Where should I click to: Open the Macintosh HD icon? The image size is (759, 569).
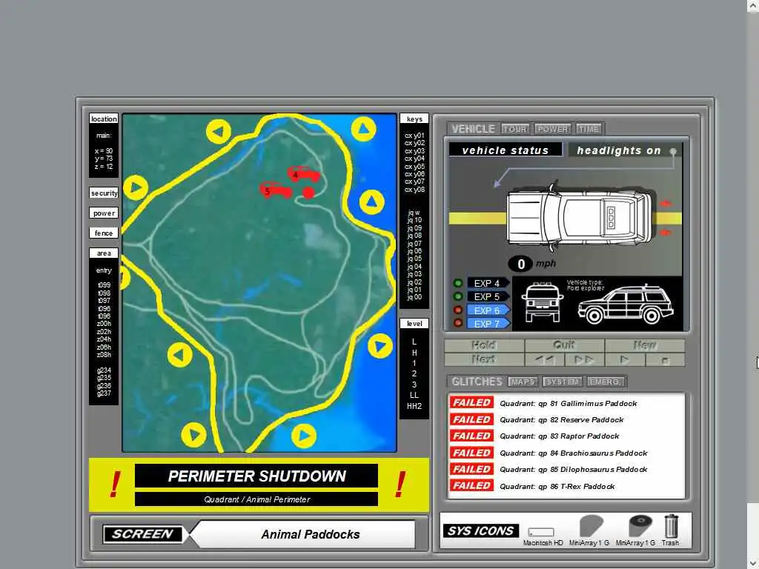541,532
